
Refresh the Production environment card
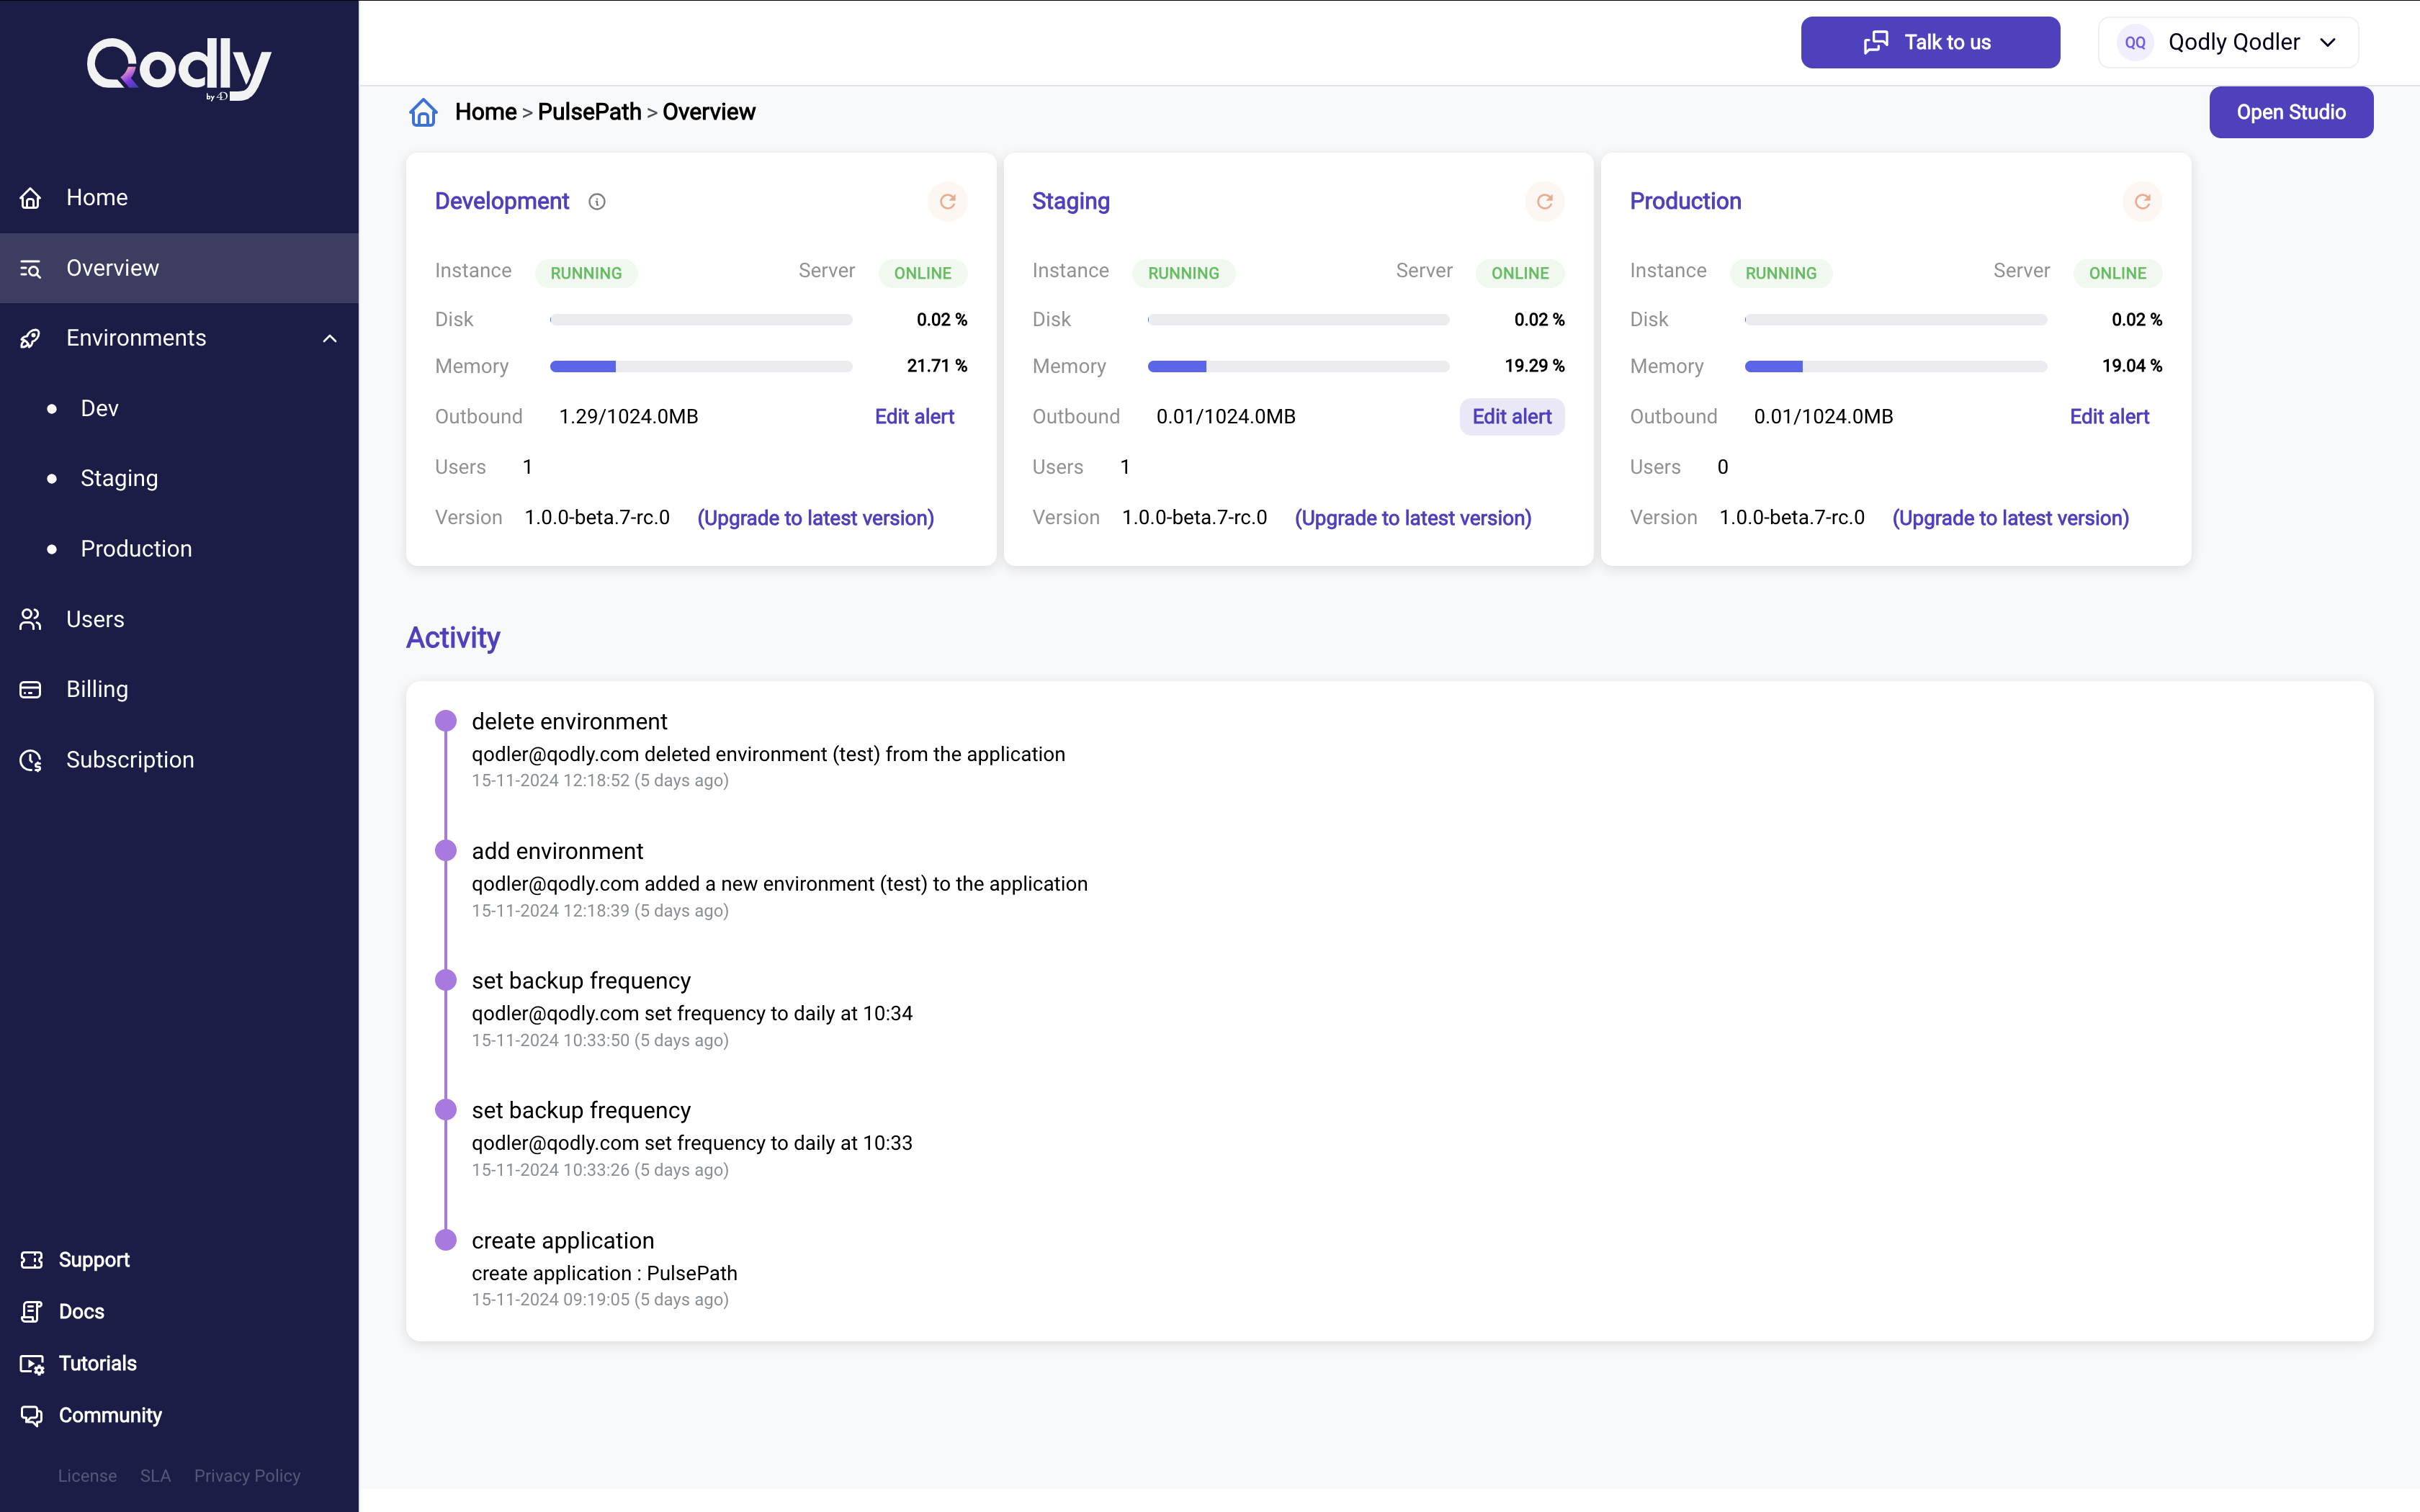point(2142,202)
